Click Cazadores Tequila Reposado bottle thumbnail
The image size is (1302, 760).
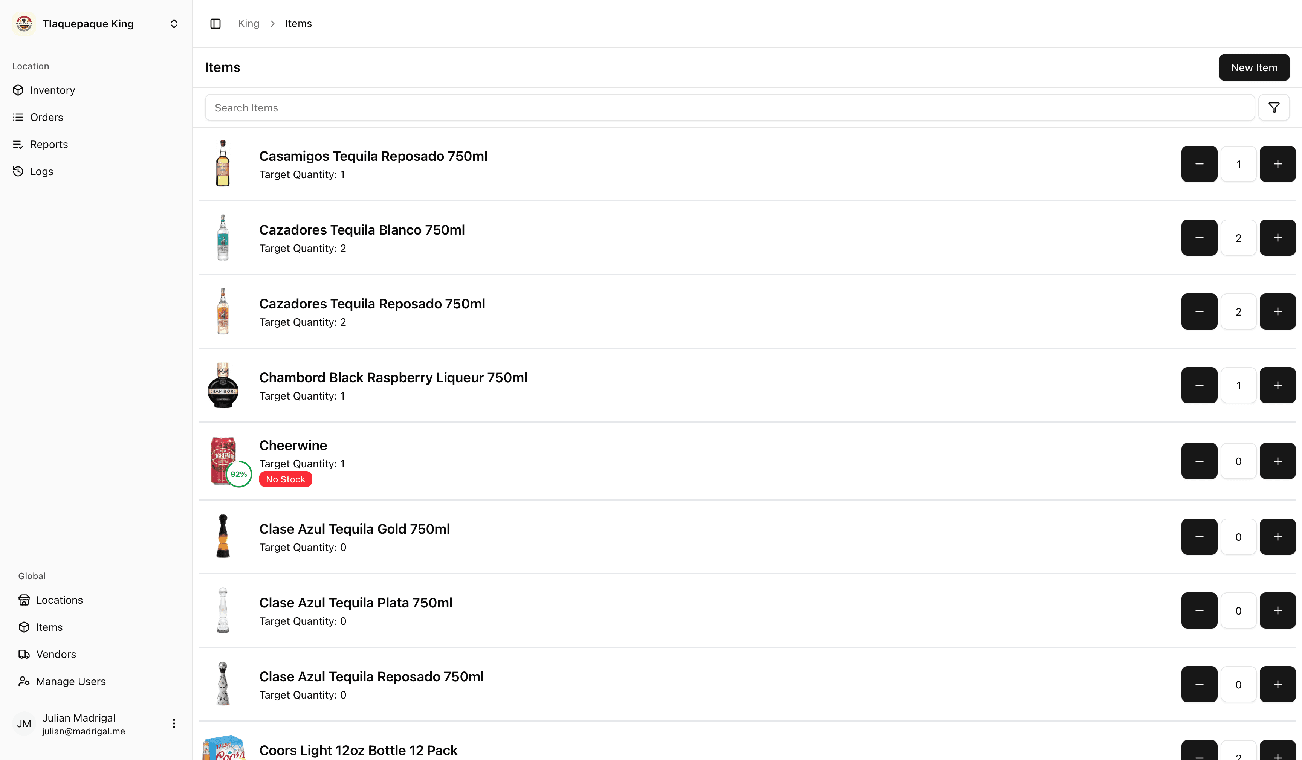223,311
